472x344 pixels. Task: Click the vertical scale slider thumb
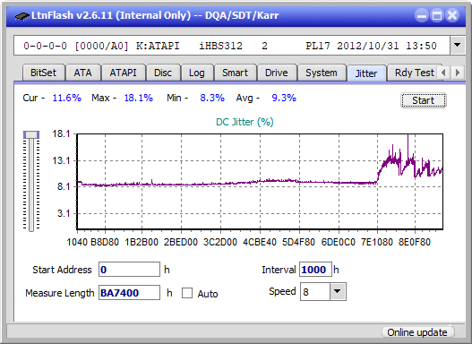31,134
